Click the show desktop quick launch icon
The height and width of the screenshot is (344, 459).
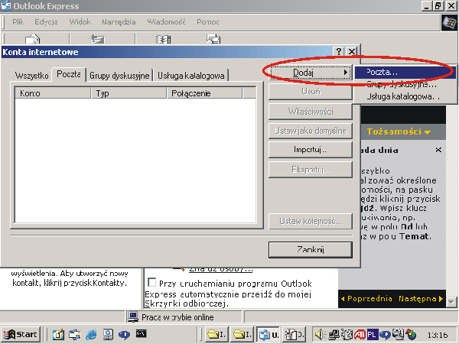pyautogui.click(x=58, y=334)
